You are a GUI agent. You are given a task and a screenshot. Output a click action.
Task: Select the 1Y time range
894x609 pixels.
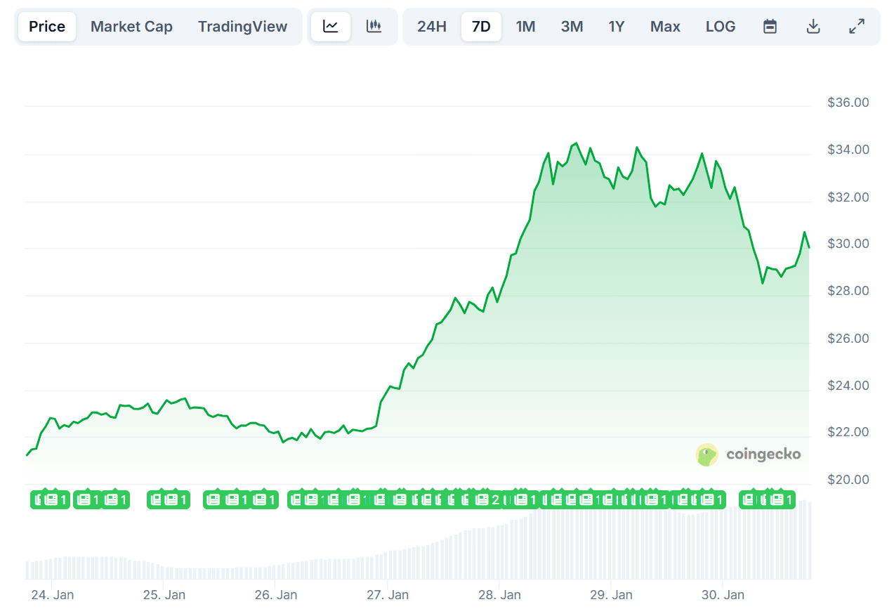pyautogui.click(x=616, y=26)
